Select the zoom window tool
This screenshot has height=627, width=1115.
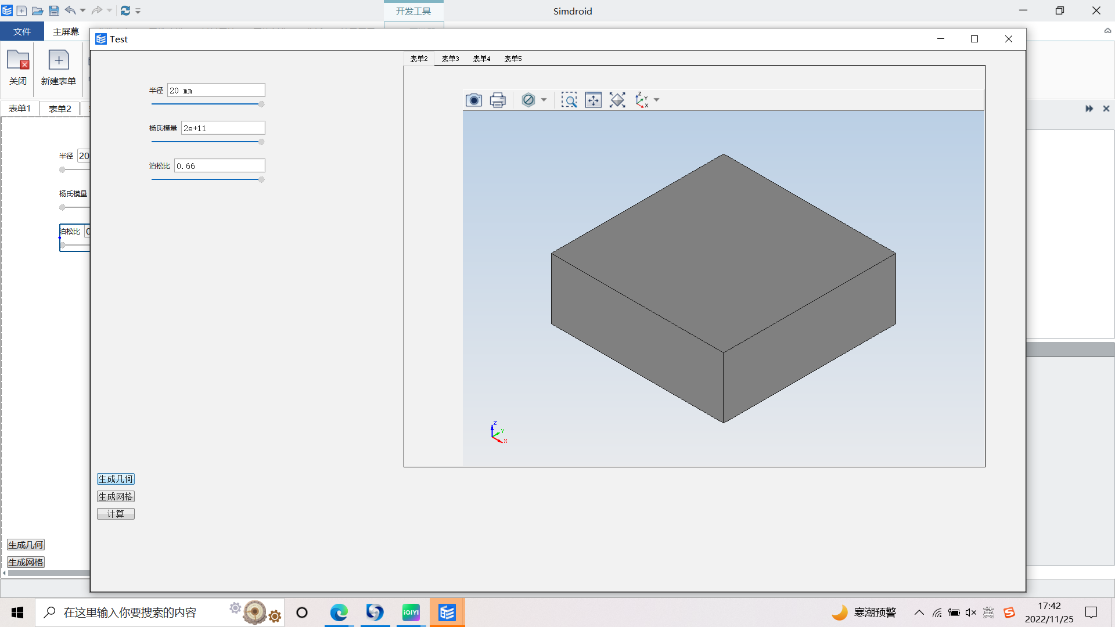(x=569, y=100)
